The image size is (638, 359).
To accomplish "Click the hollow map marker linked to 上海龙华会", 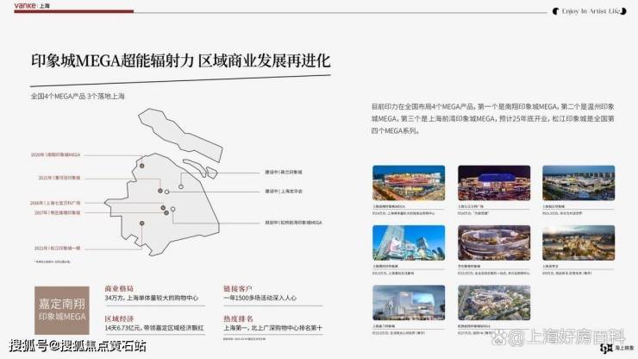I will pos(166,192).
